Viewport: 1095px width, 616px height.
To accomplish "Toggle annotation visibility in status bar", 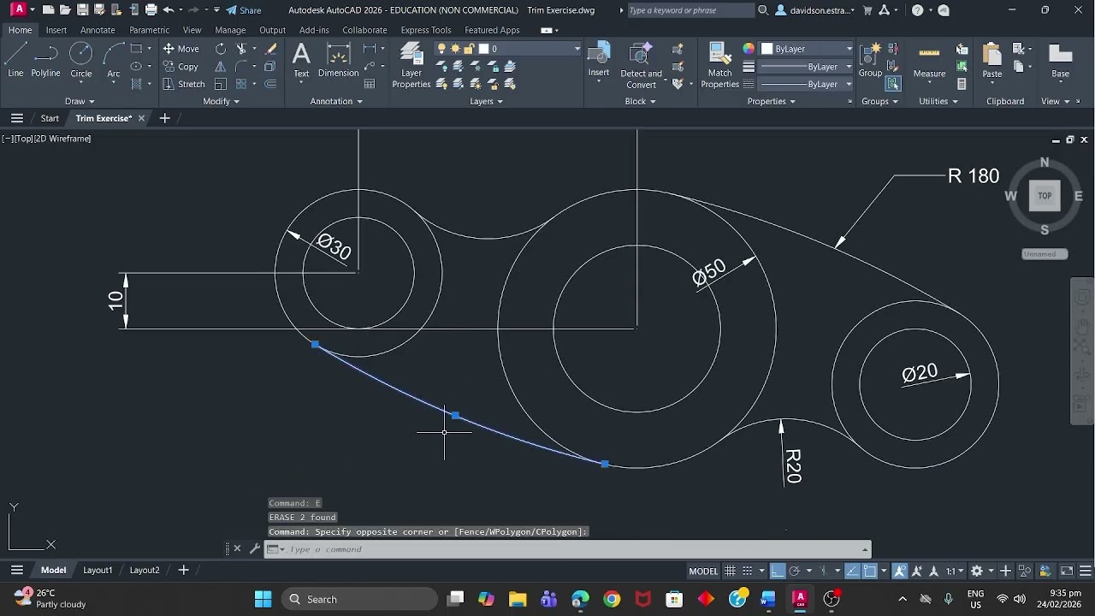I will click(x=900, y=571).
